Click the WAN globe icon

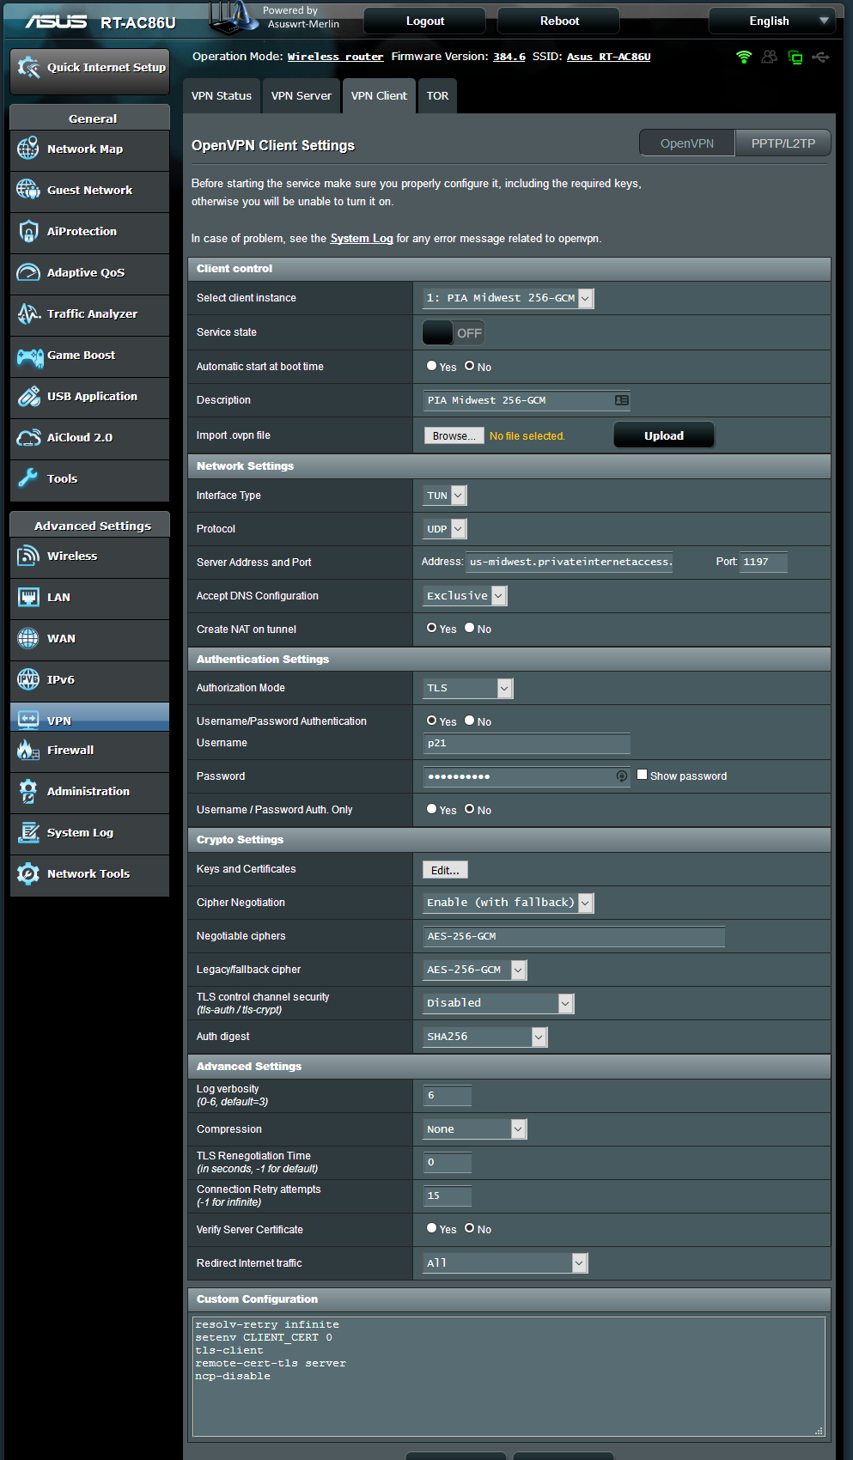(28, 638)
